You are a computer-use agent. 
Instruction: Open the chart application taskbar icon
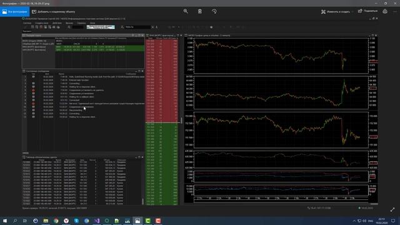point(127,221)
